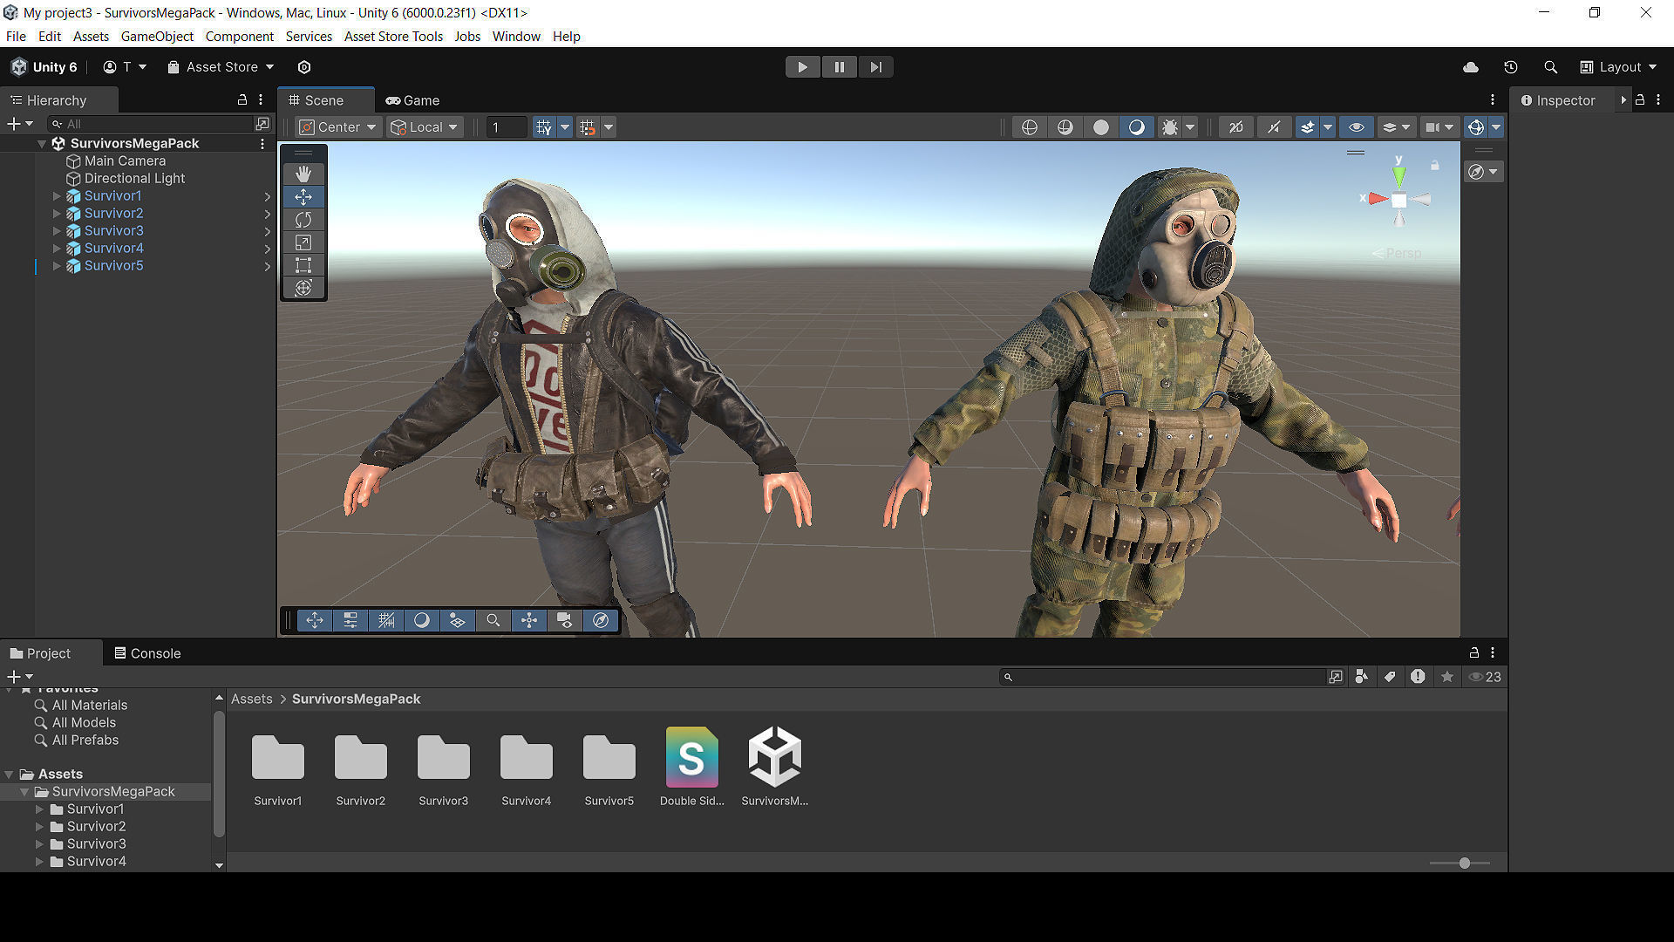
Task: Open the Component menu
Action: click(240, 37)
